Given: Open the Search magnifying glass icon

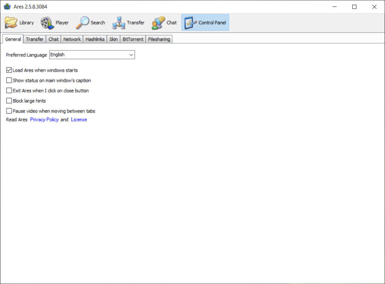Looking at the screenshot, I should [x=82, y=23].
